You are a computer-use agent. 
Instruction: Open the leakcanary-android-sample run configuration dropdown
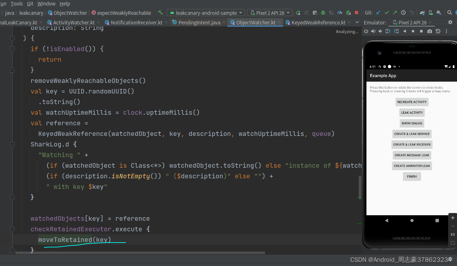pos(206,13)
